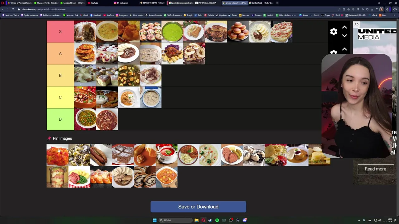Select potato pancakes image in A tier
The height and width of the screenshot is (224, 399).
coord(85,54)
